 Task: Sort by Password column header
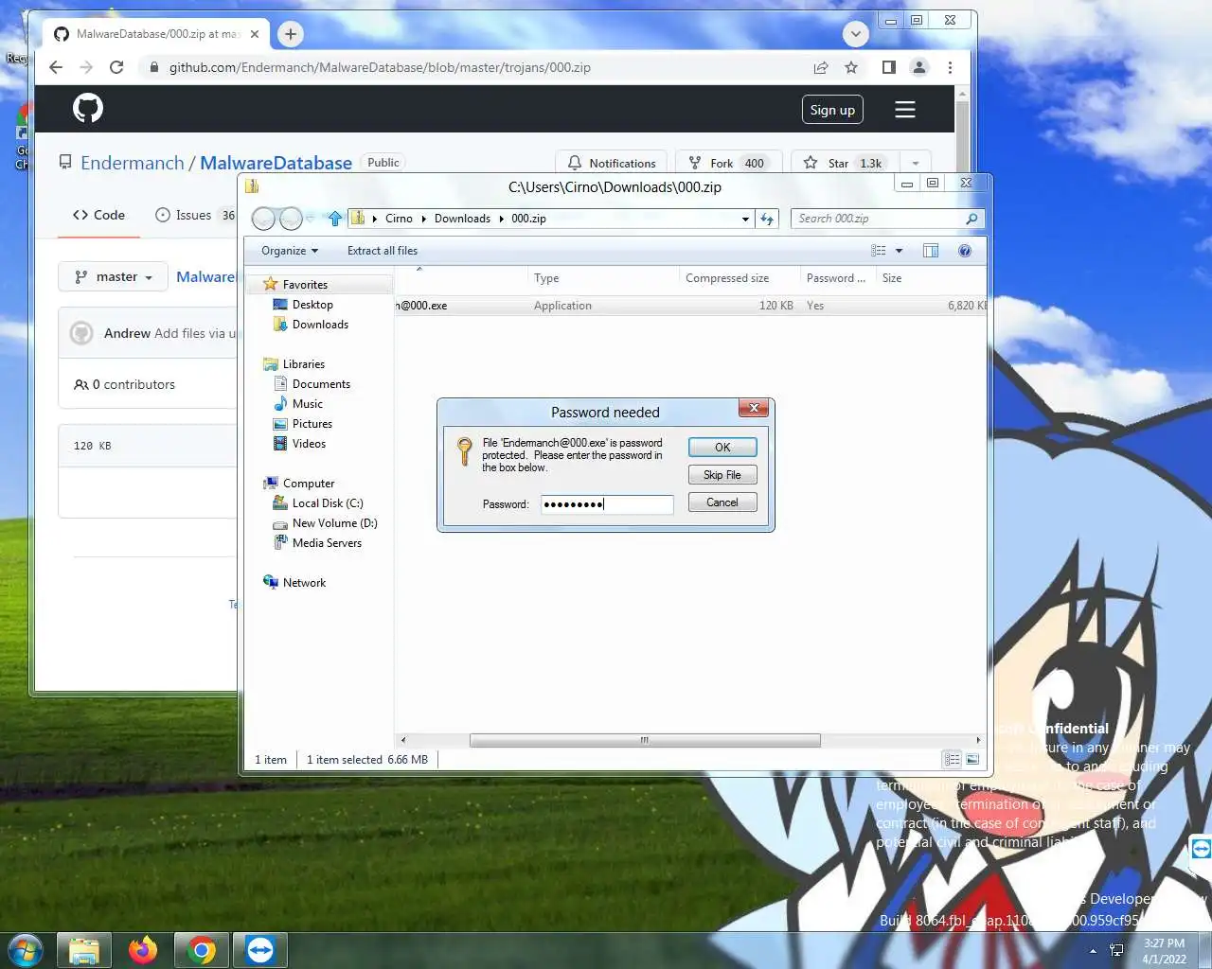[x=836, y=278]
